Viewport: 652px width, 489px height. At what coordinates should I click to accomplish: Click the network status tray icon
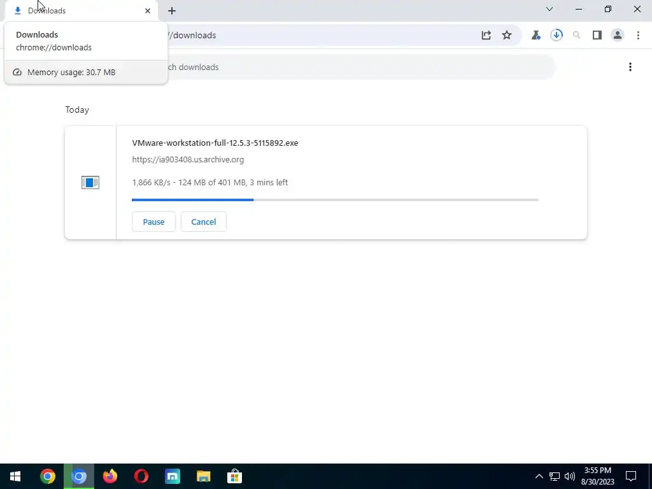click(x=555, y=476)
